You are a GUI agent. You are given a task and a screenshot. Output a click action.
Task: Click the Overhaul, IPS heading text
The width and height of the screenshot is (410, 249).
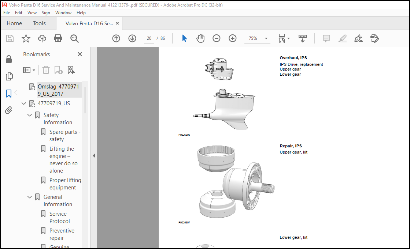coord(293,58)
